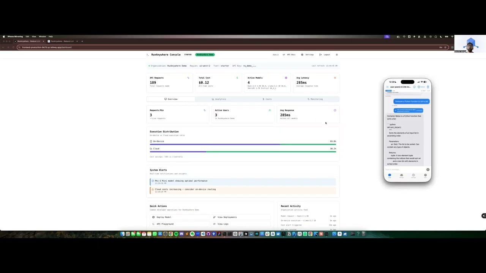Select the Chat tab on phone
486x273 pixels.
390,176
